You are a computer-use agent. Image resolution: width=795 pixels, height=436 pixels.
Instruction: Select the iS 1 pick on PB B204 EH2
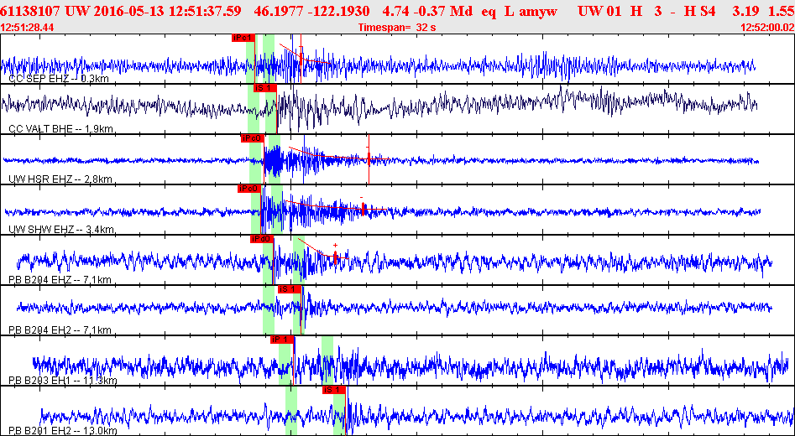point(288,289)
